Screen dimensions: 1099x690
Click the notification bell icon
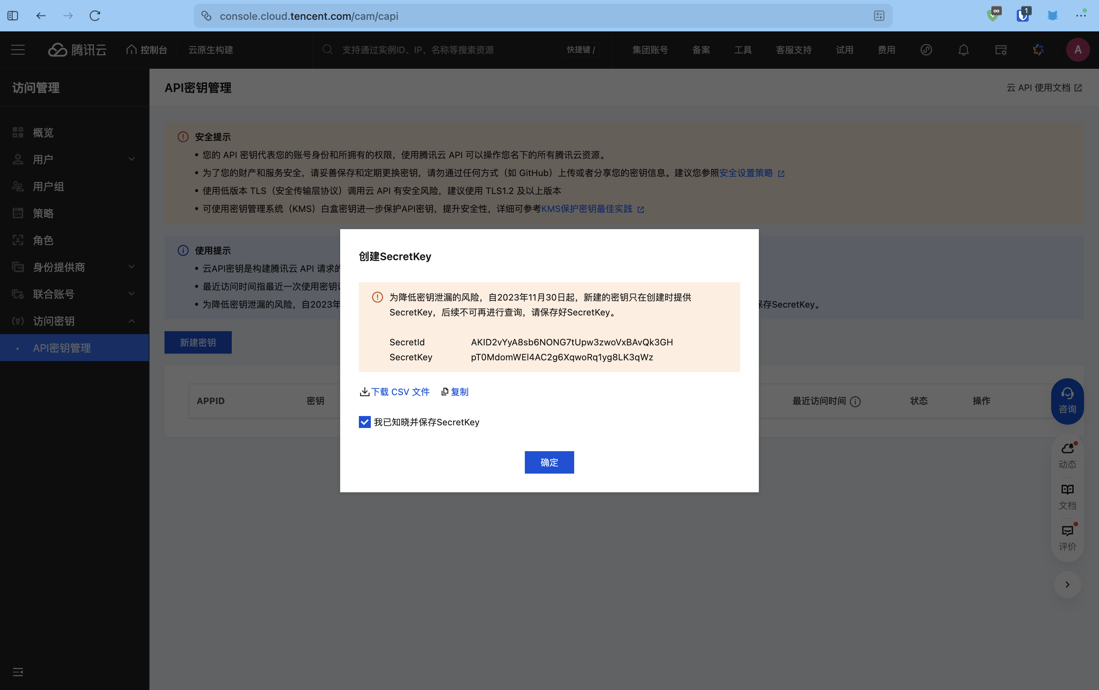coord(963,50)
